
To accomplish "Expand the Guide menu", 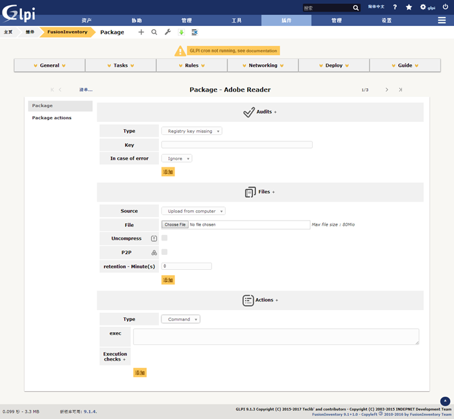I will pyautogui.click(x=405, y=66).
